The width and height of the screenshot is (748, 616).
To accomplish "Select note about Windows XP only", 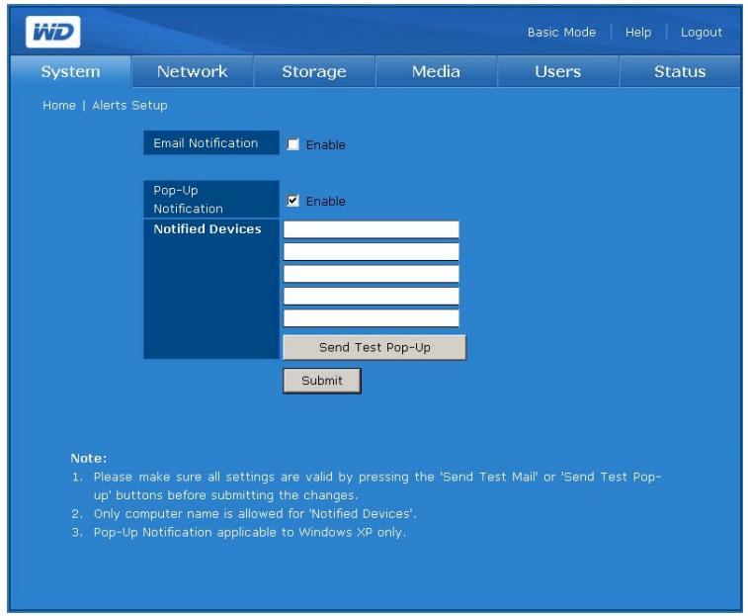I will [249, 532].
